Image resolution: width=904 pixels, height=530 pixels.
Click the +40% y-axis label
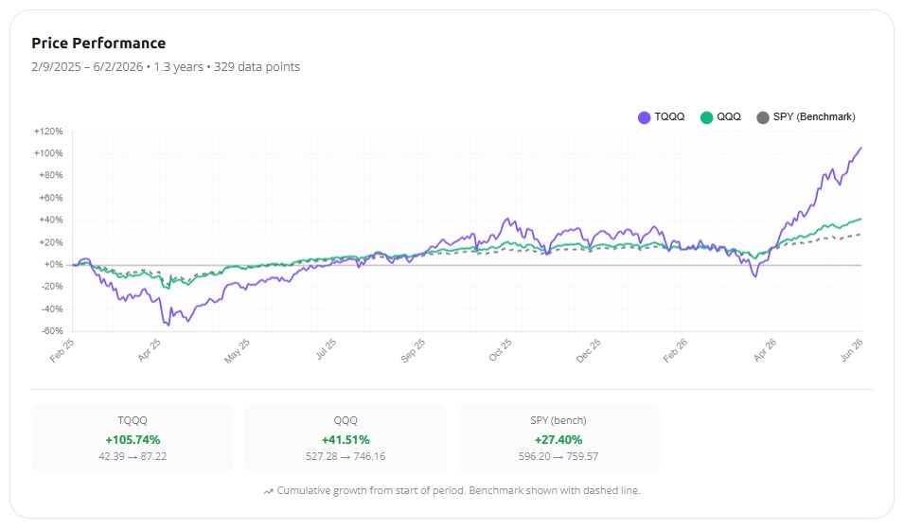[x=51, y=220]
